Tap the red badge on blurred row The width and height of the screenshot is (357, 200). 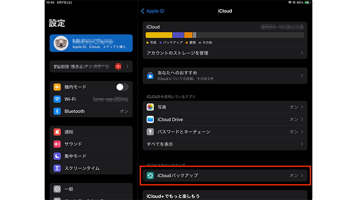coord(118,67)
